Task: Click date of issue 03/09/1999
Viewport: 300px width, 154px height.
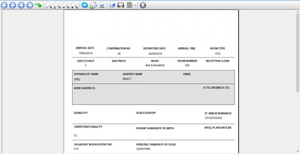Action: coord(143,149)
